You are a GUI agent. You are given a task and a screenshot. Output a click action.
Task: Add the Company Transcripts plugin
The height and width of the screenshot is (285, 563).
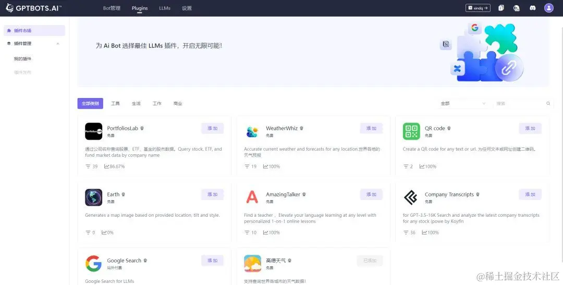pyautogui.click(x=530, y=194)
